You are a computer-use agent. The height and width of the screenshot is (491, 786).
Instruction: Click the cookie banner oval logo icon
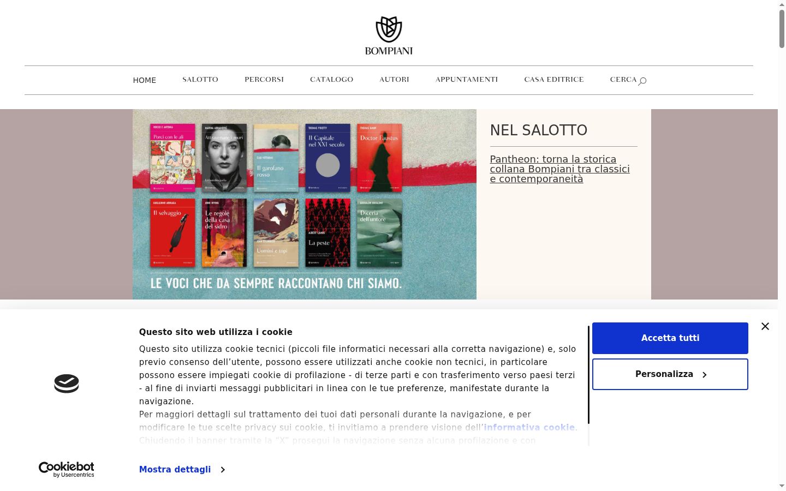pos(67,384)
